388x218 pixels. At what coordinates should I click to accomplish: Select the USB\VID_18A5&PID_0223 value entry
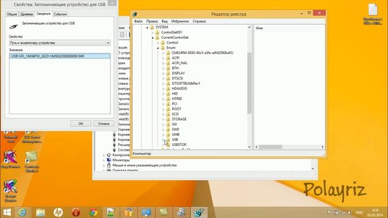59,56
